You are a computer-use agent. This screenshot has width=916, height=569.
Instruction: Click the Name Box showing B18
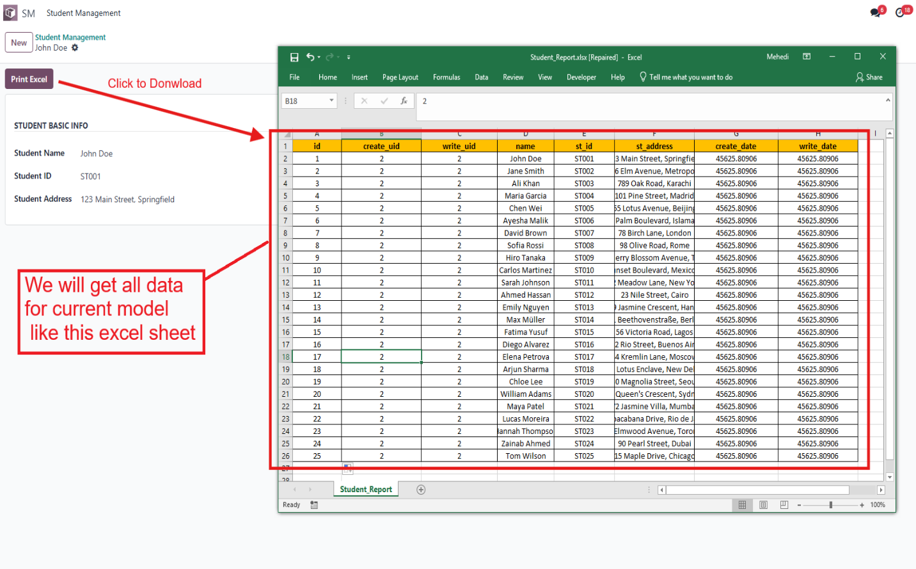tap(304, 100)
